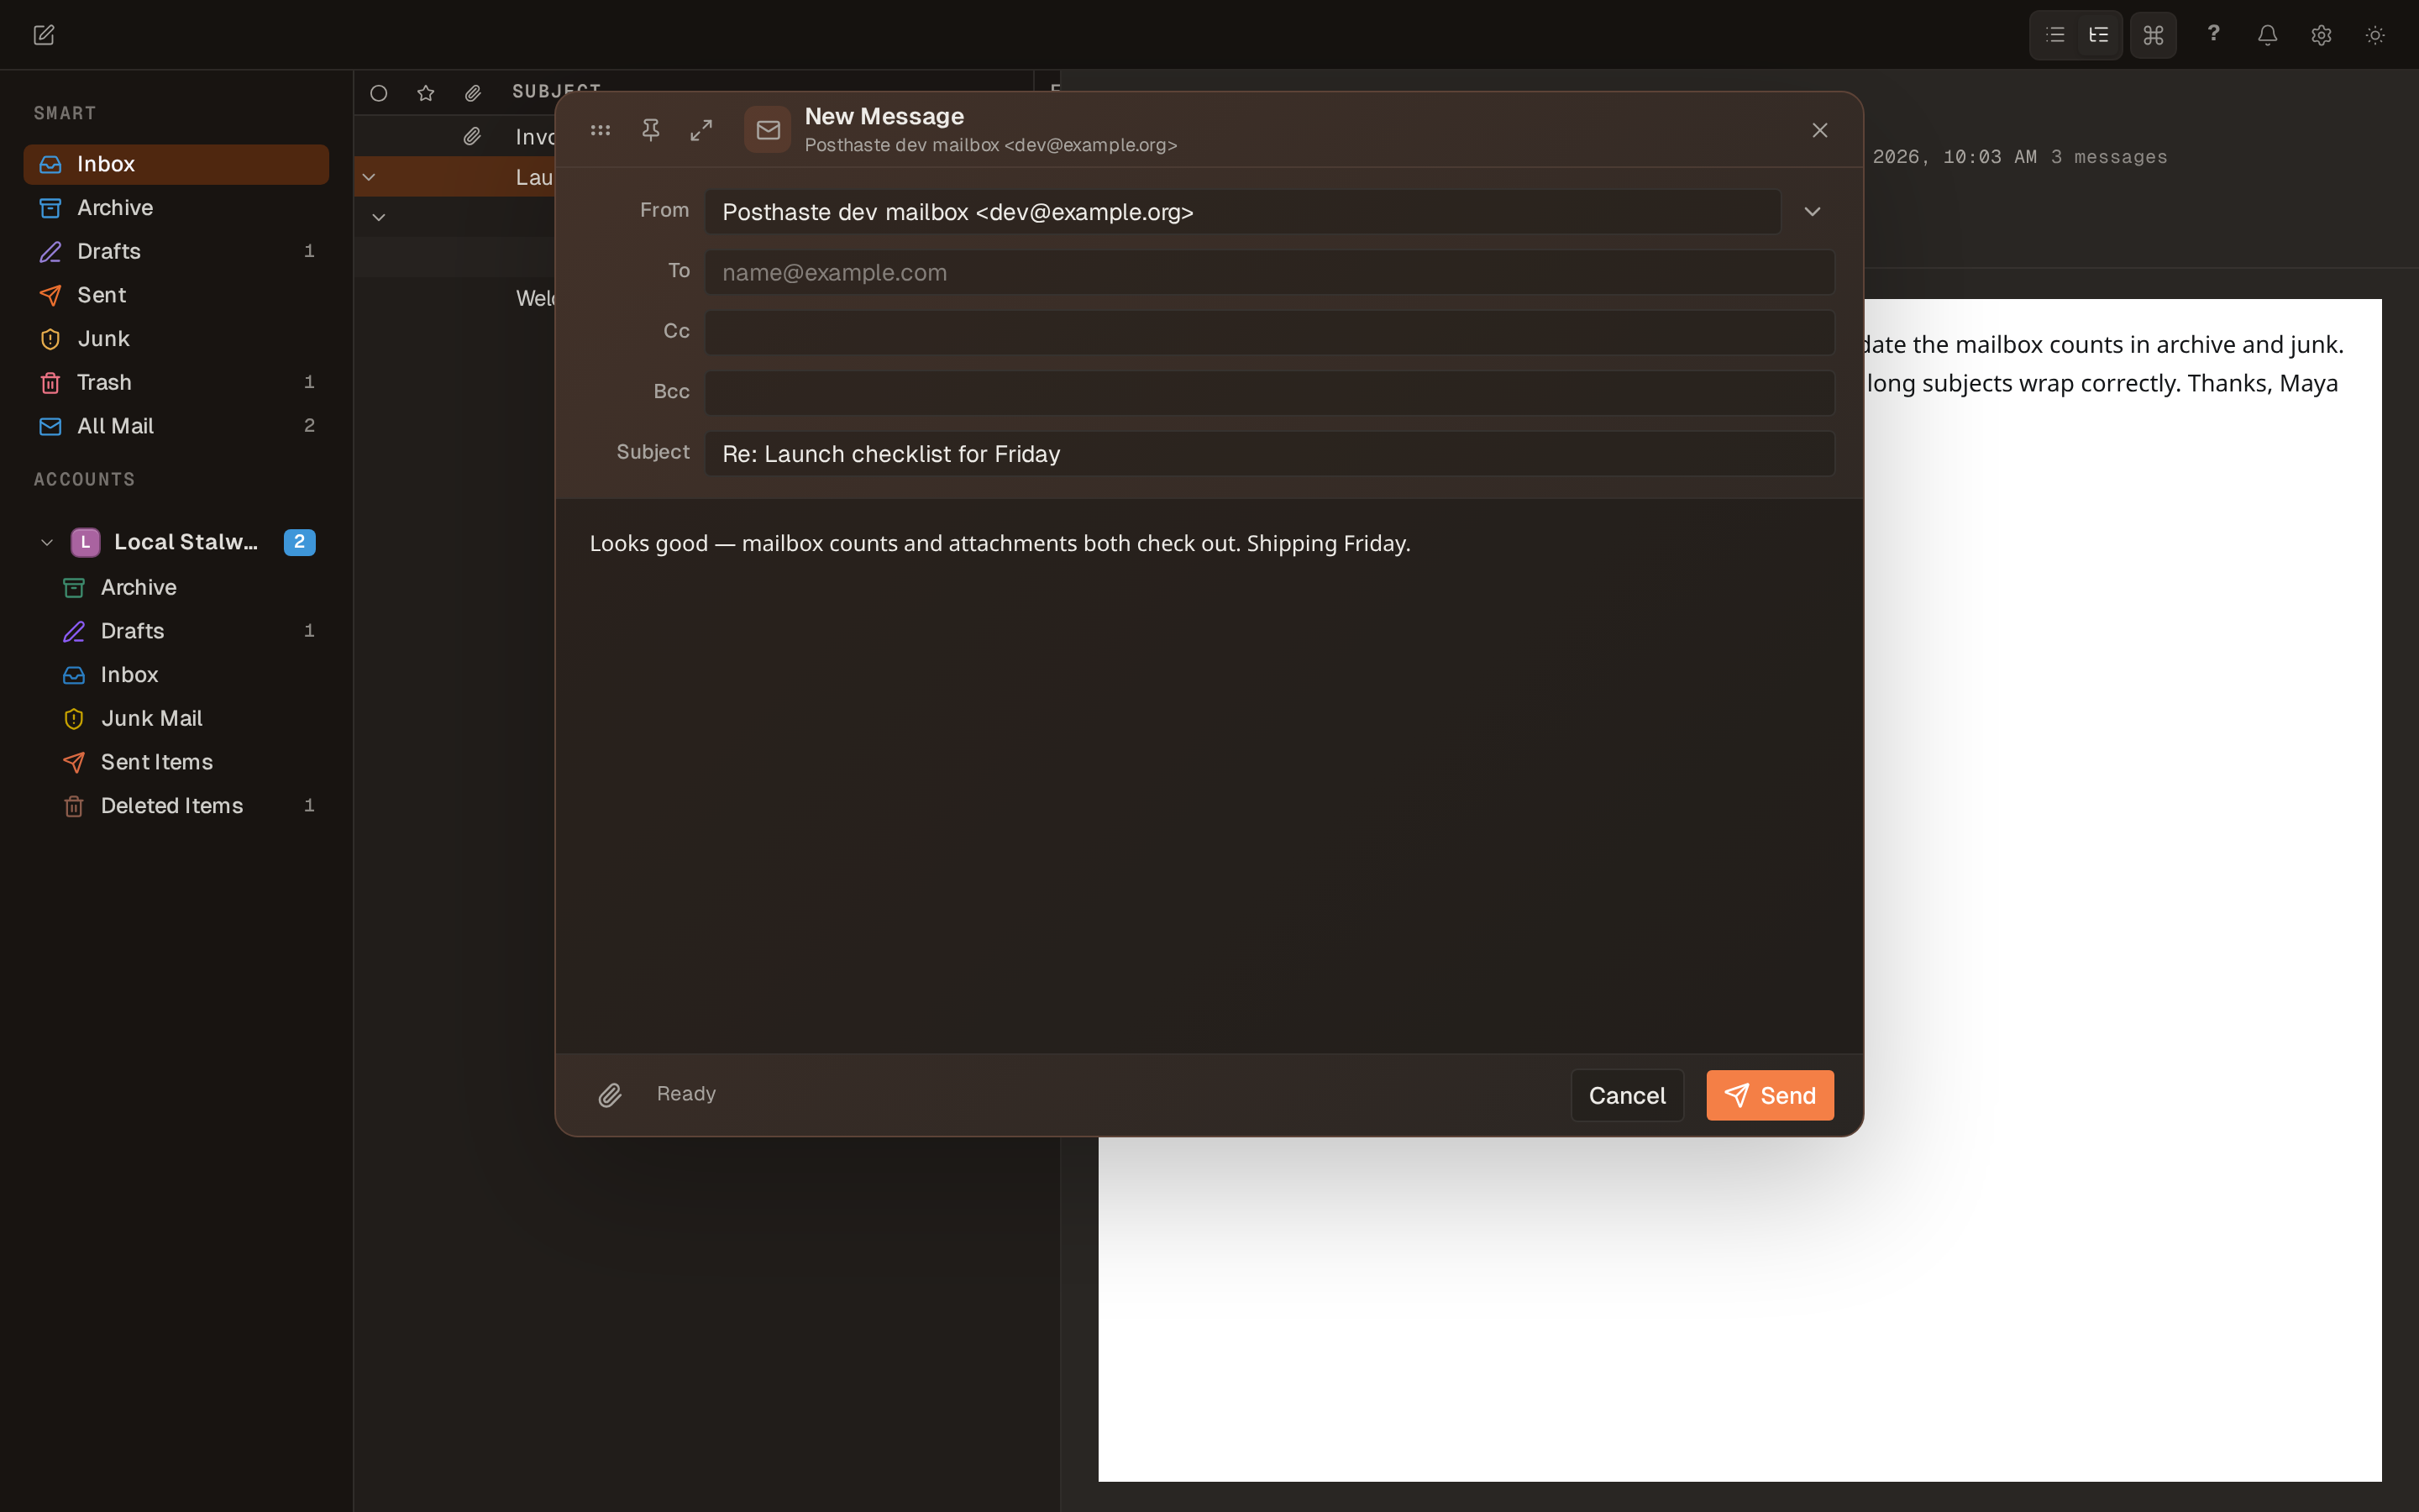Toggle the light/dark theme sun icon
The height and width of the screenshot is (1512, 2419).
(2375, 35)
